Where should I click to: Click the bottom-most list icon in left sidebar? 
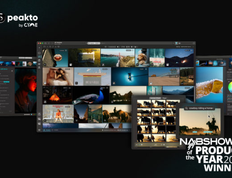coord(39,130)
